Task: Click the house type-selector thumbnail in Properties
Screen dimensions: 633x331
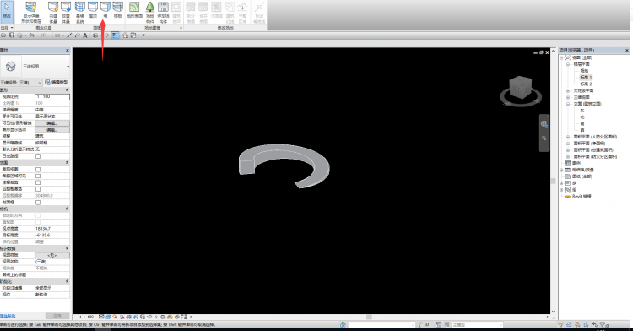Action: (10, 66)
